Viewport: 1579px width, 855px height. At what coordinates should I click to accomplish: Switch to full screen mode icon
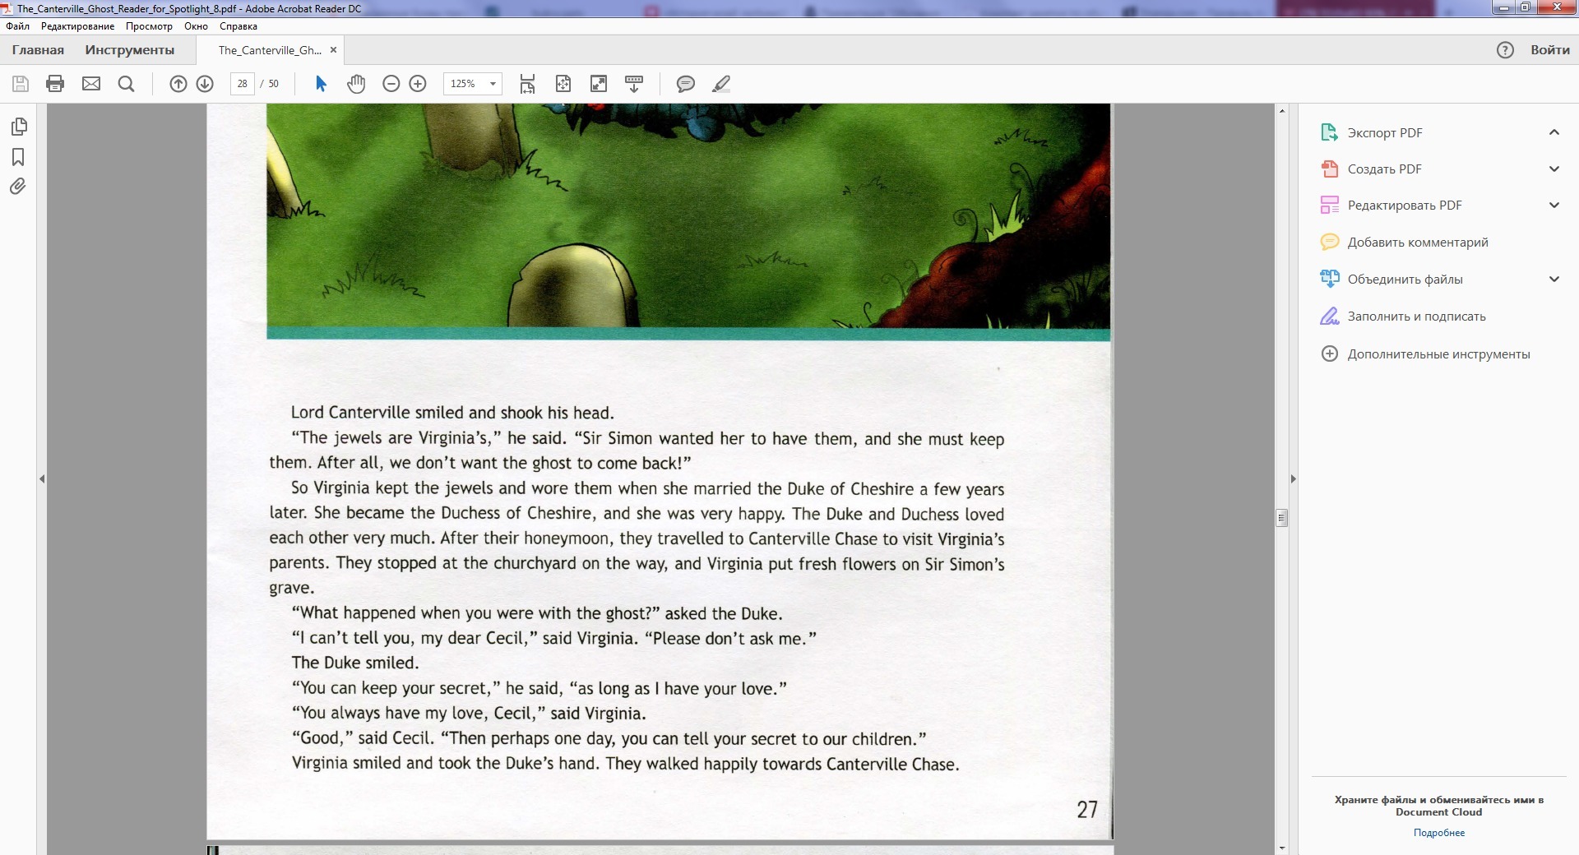[x=599, y=84]
